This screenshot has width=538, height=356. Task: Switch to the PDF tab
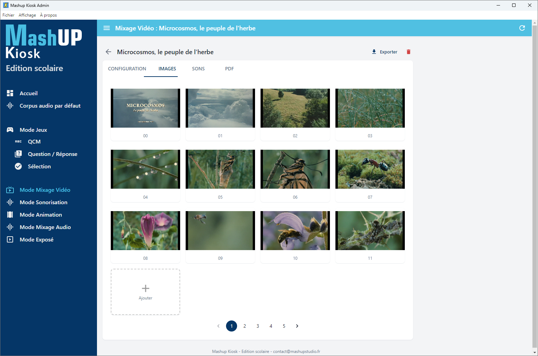(229, 69)
